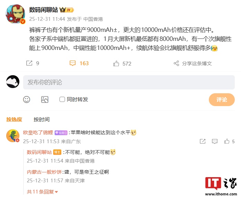
Task: Repost 欧皇吃了锦鲤's comment using the forward icon
Action: point(203,141)
